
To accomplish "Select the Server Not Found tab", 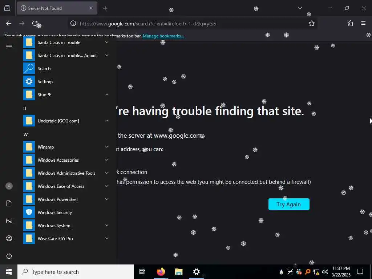I will click(x=57, y=8).
